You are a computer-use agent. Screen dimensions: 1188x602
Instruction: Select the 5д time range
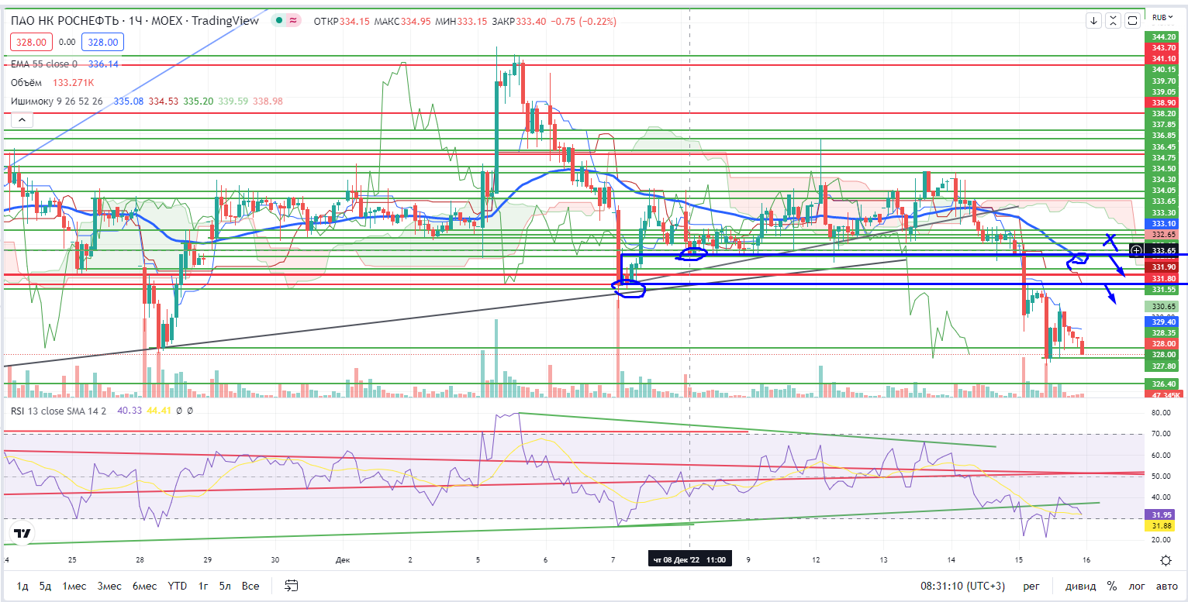[x=46, y=586]
